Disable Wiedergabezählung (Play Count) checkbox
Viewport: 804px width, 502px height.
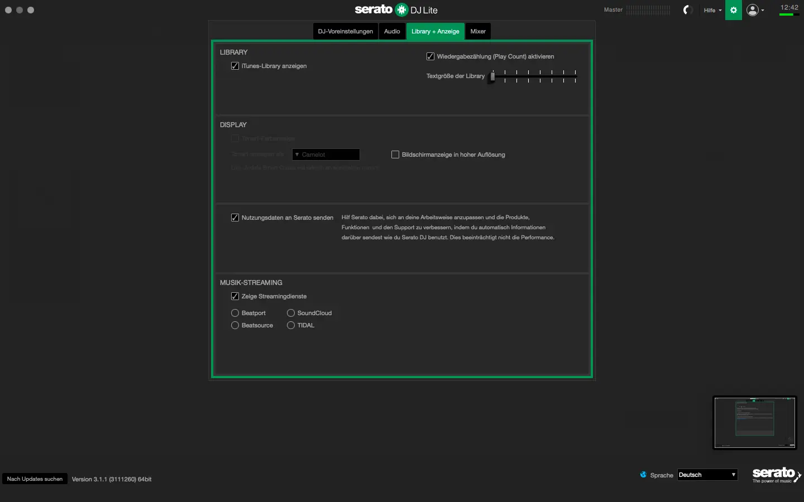(x=430, y=56)
